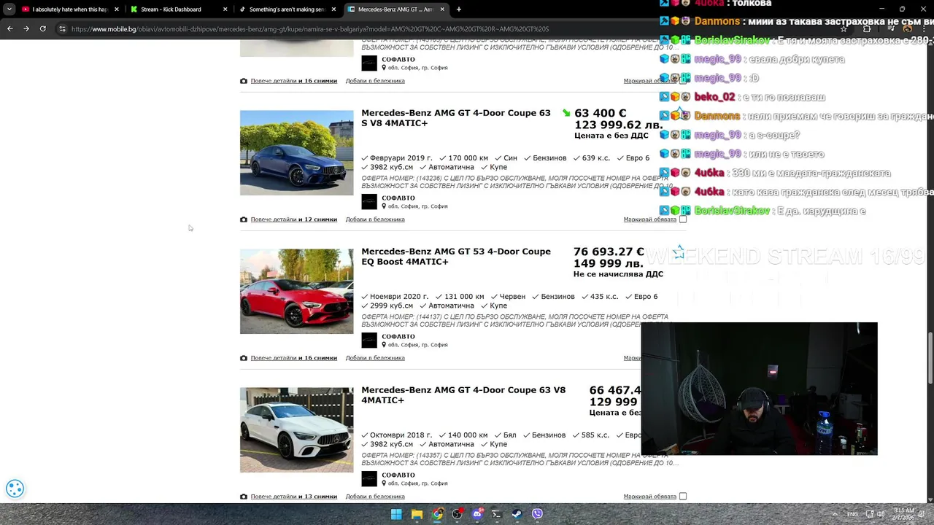
Task: Open 'Повече детайли и 13 снимки' link
Action: tap(294, 497)
